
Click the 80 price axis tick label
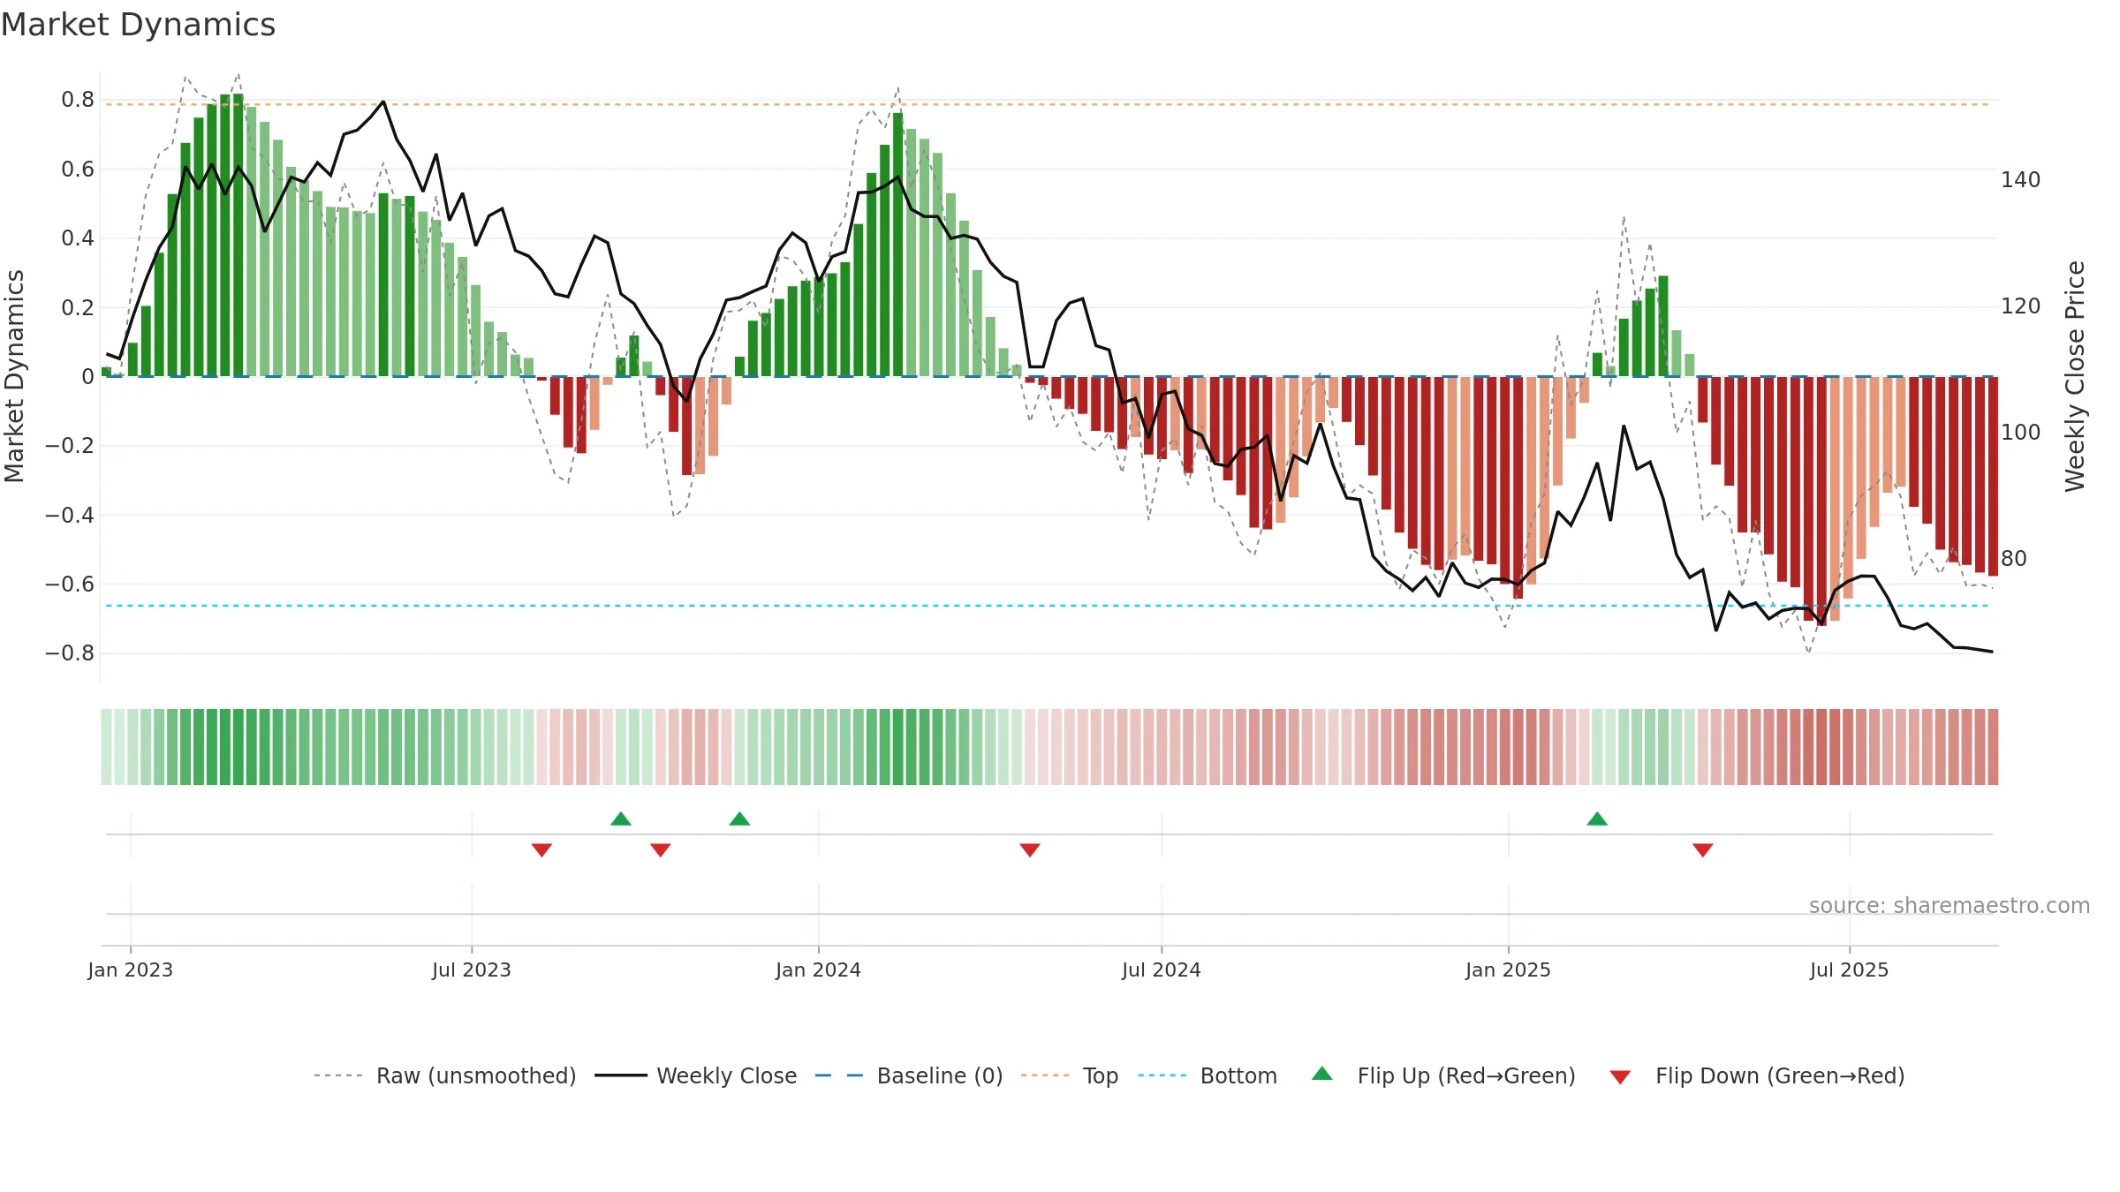2014,559
